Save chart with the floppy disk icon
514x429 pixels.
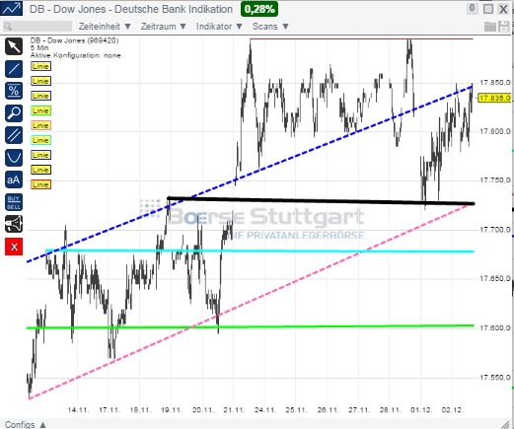tap(504, 27)
